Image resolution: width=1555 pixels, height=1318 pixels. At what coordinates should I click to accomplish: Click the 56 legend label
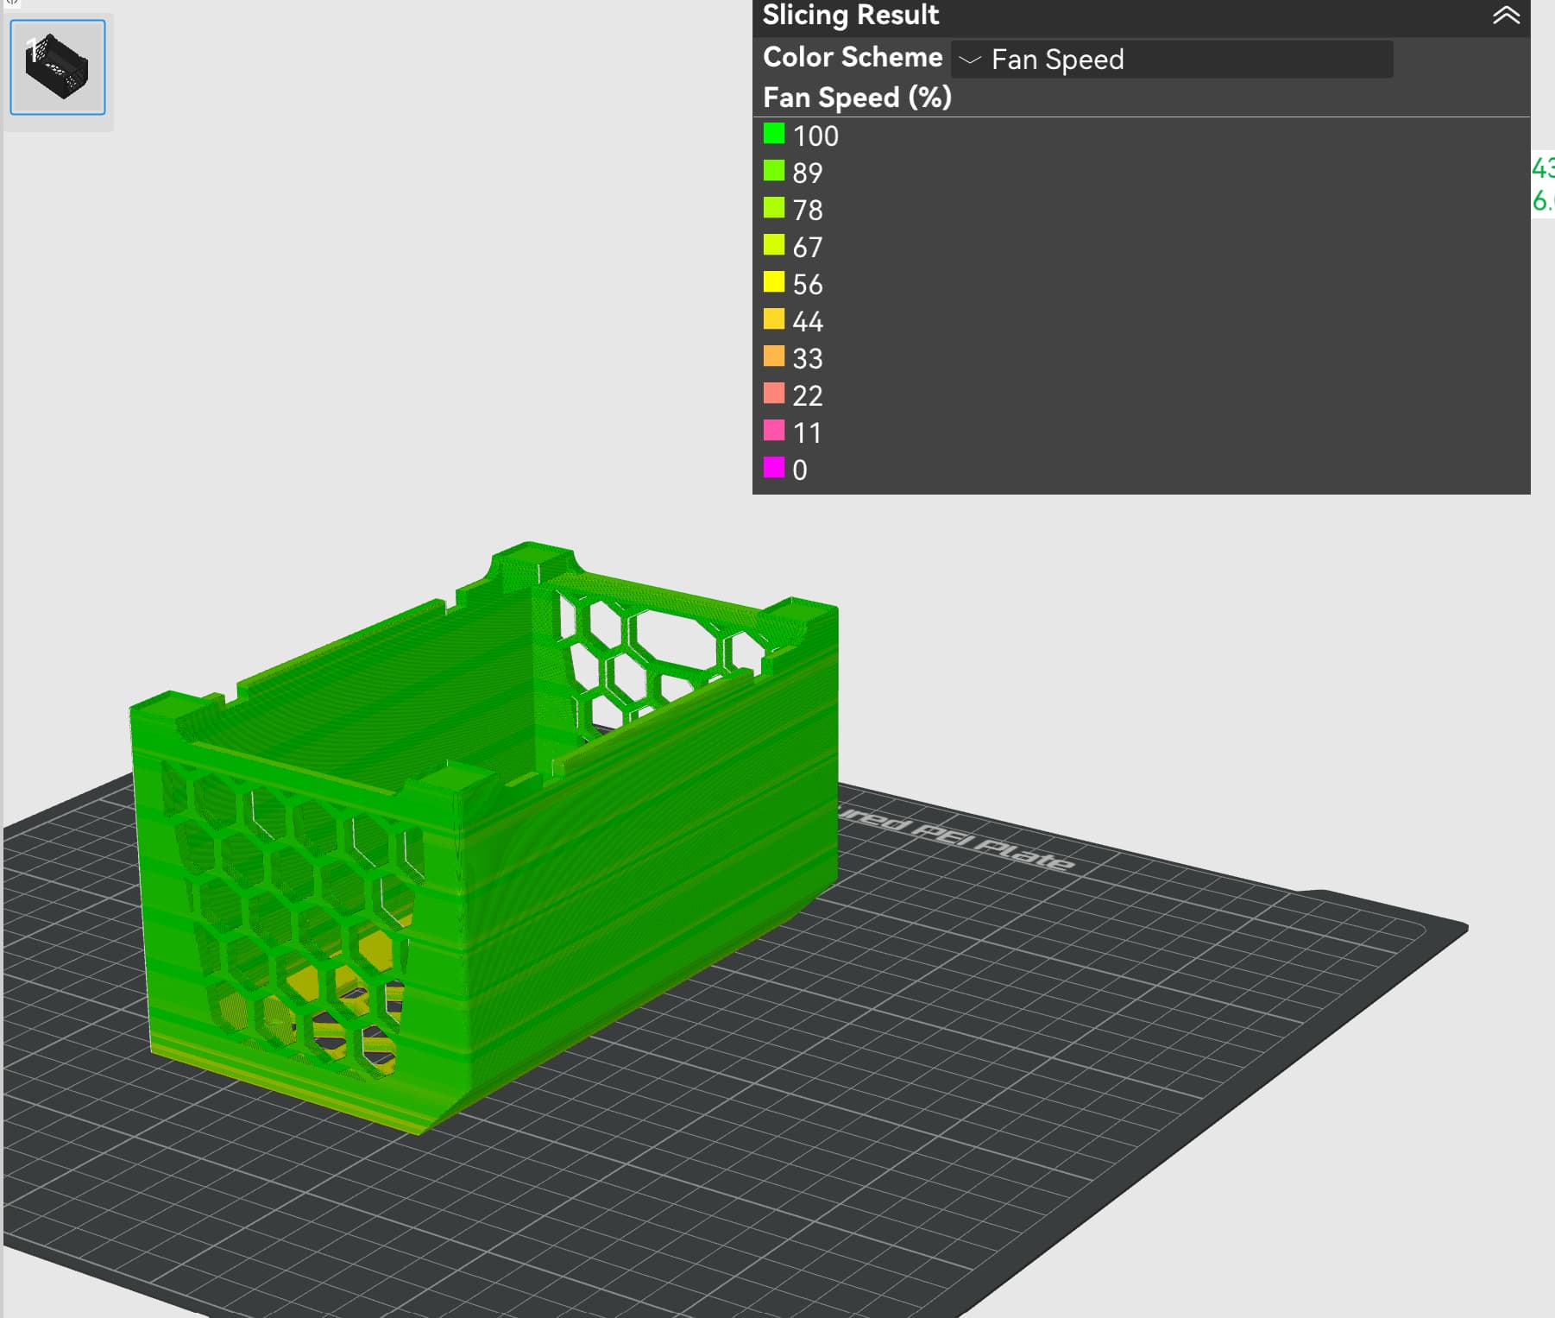click(808, 285)
